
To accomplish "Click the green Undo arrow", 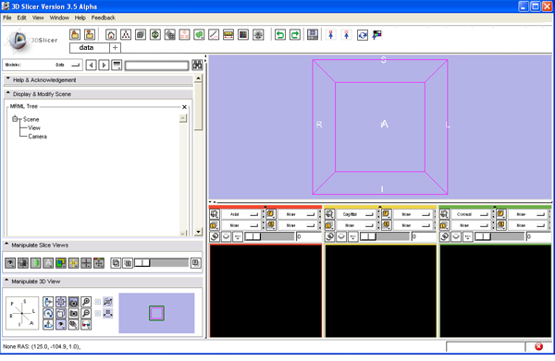I will pyautogui.click(x=280, y=34).
